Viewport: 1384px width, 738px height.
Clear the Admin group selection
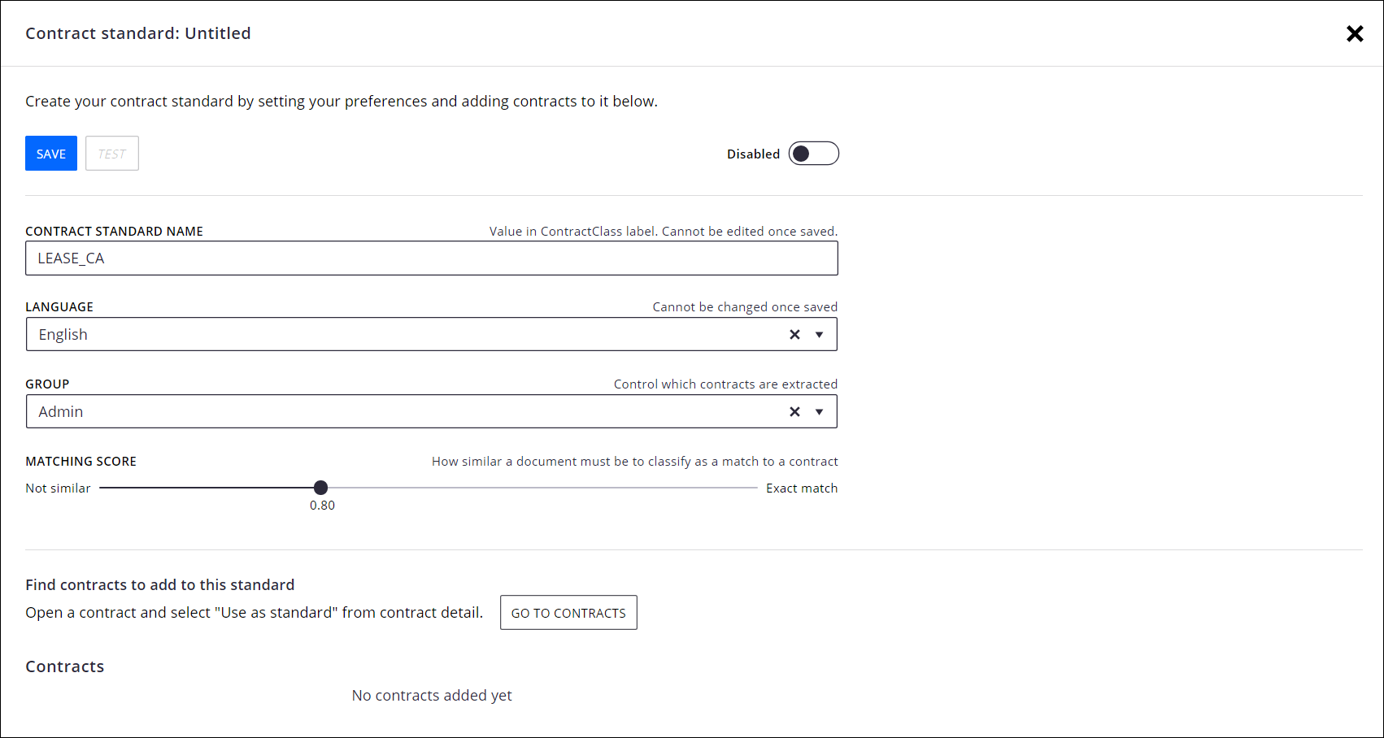point(794,411)
